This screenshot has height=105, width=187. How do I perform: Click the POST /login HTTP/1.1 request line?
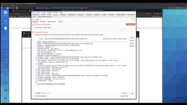coord(46,42)
